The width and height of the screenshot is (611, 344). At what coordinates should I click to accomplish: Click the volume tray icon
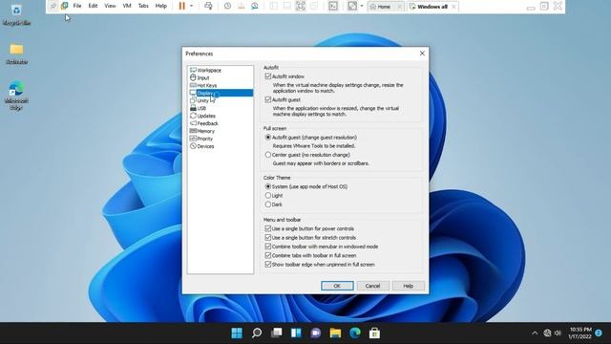558,333
